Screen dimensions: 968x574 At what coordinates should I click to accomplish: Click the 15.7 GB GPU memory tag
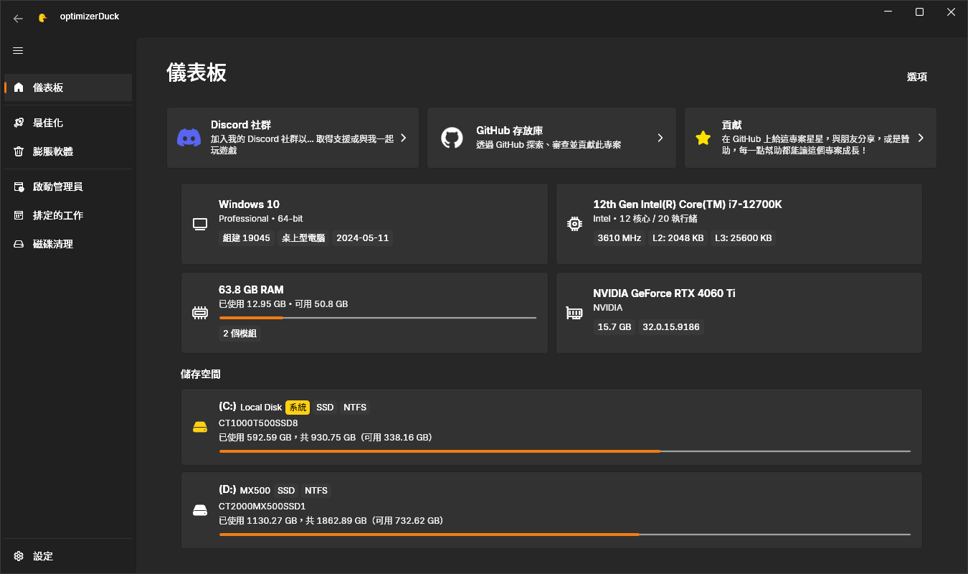click(615, 327)
